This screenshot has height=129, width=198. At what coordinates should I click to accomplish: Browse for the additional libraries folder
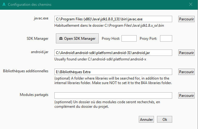coord(186,72)
